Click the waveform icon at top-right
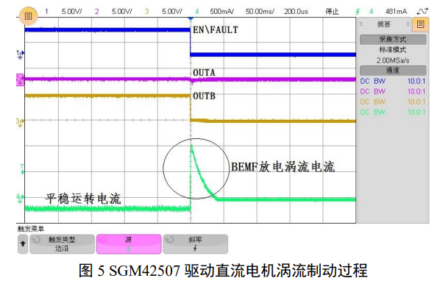The width and height of the screenshot is (440, 292). (x=422, y=11)
